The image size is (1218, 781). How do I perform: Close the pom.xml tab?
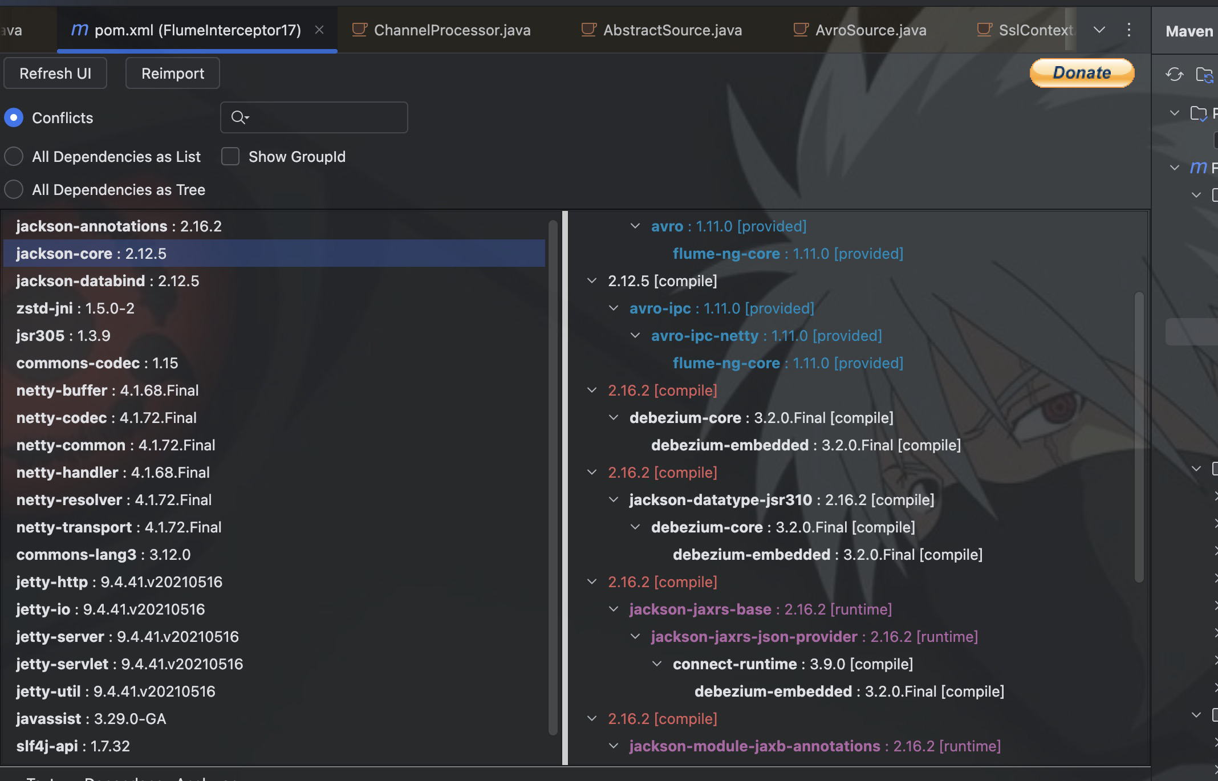(319, 30)
